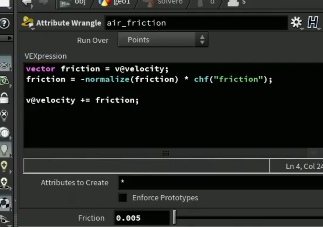
Task: Click the Friction slider handle
Action: (x=174, y=217)
